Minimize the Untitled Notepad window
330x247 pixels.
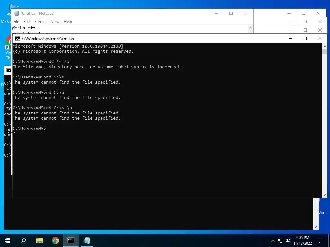[217, 13]
